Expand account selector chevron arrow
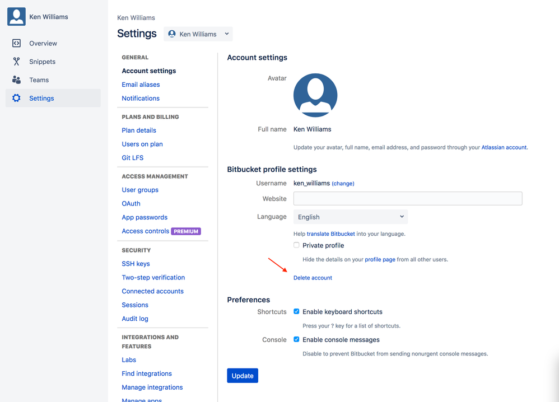The width and height of the screenshot is (559, 402). 227,34
